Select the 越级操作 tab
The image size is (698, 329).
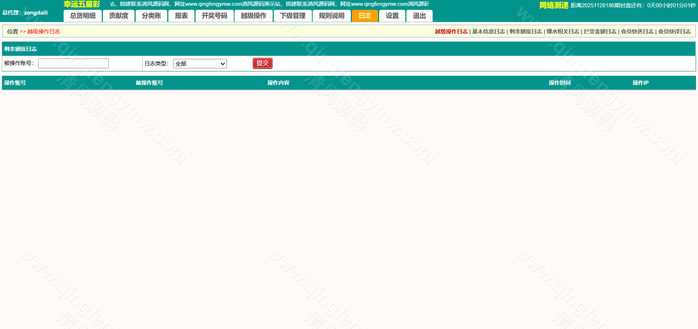(253, 16)
